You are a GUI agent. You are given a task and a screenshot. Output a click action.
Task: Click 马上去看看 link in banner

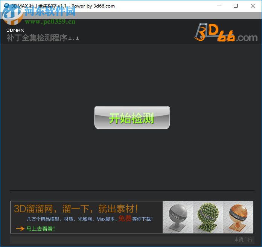pyautogui.click(x=40, y=229)
